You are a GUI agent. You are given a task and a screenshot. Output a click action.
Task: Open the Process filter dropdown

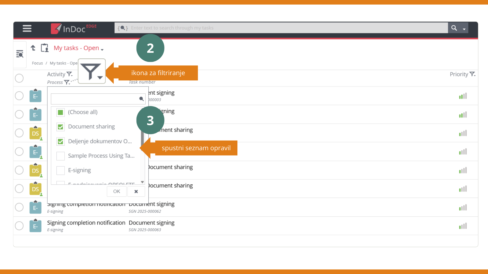coord(67,82)
